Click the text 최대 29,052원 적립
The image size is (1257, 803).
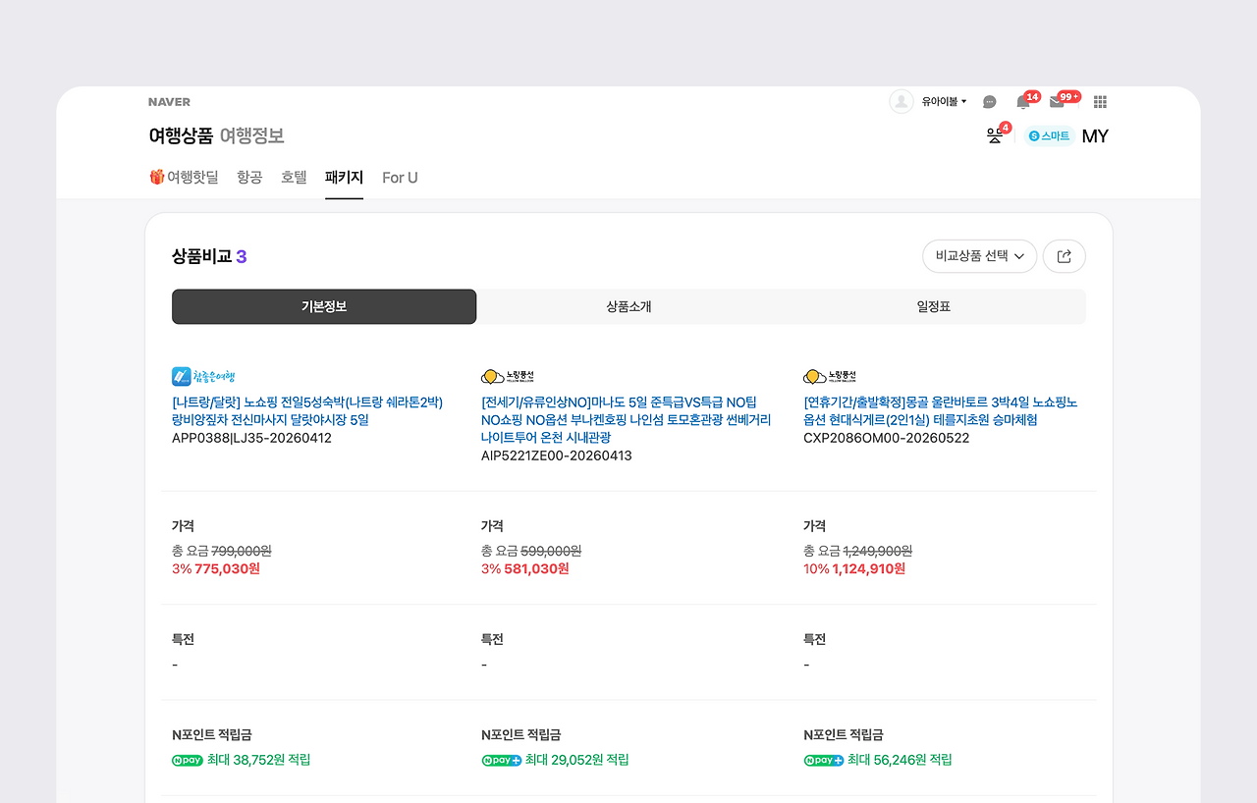(x=577, y=760)
